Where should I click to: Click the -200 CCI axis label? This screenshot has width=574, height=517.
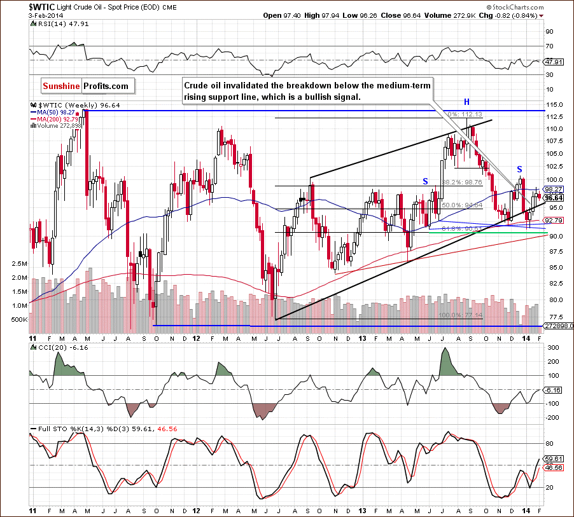(x=553, y=417)
